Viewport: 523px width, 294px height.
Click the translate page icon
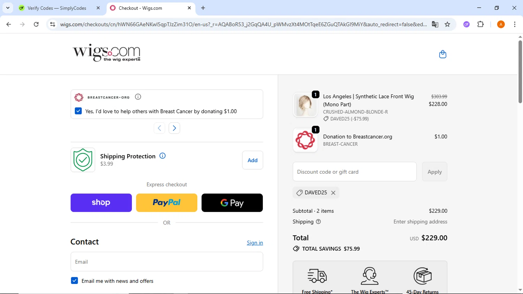[x=435, y=24]
